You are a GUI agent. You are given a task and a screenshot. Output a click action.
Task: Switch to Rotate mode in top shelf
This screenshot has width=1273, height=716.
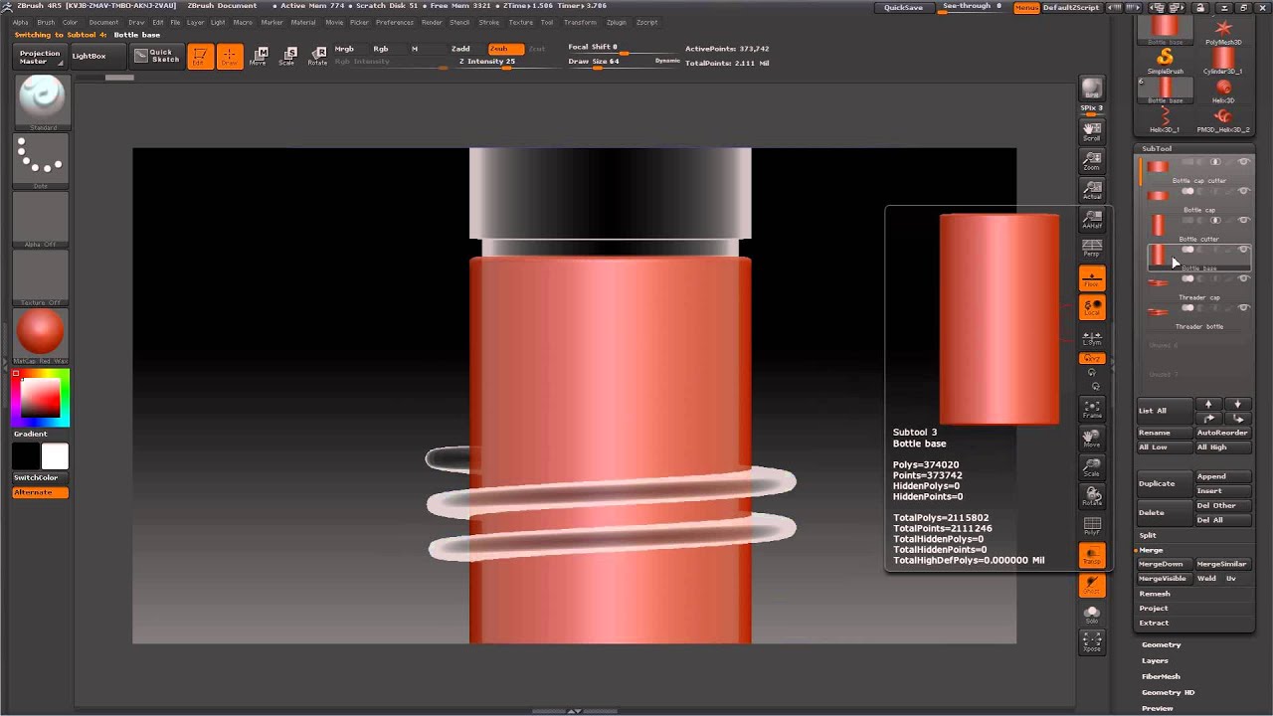[317, 57]
